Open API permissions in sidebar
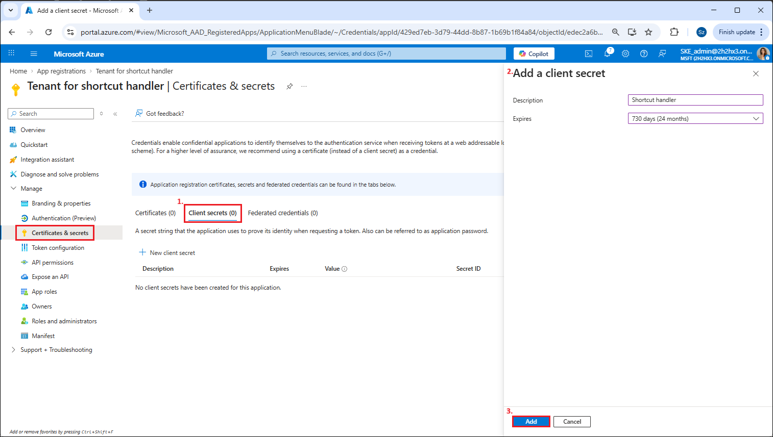This screenshot has height=437, width=773. 53,263
